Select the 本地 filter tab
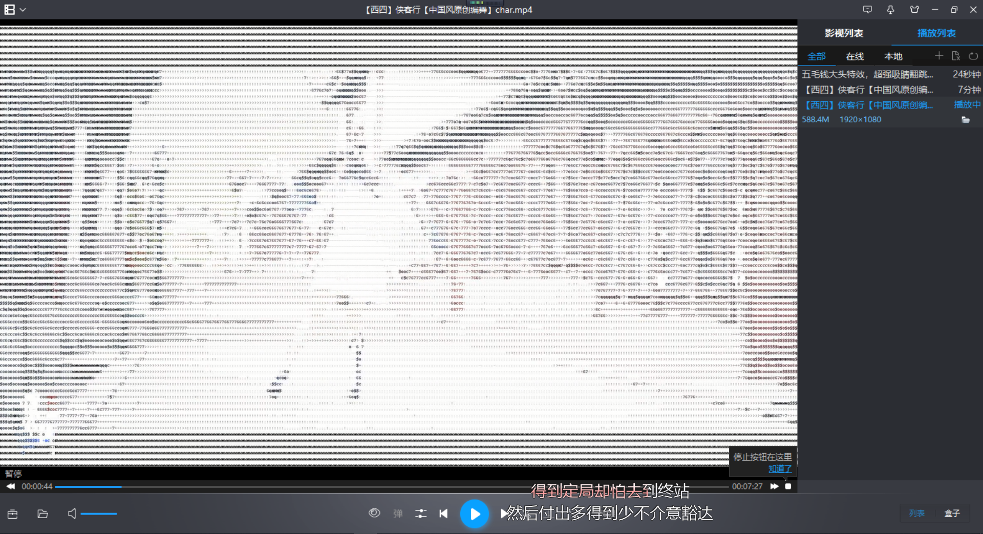The height and width of the screenshot is (534, 983). pyautogui.click(x=893, y=56)
